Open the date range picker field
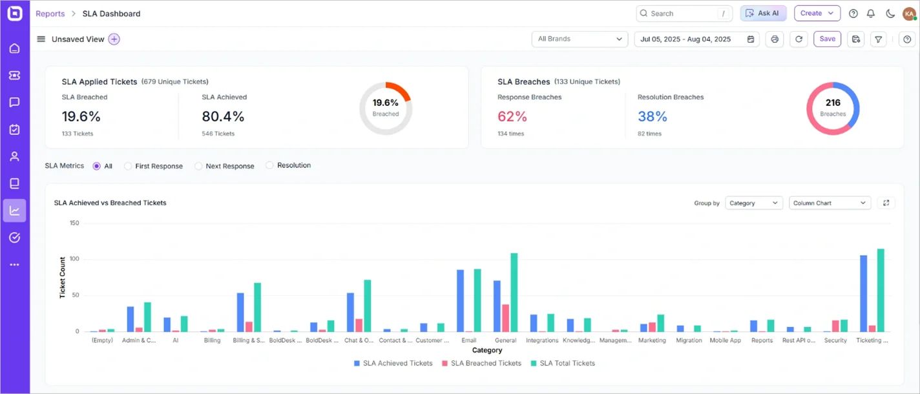This screenshot has width=920, height=394. 695,39
